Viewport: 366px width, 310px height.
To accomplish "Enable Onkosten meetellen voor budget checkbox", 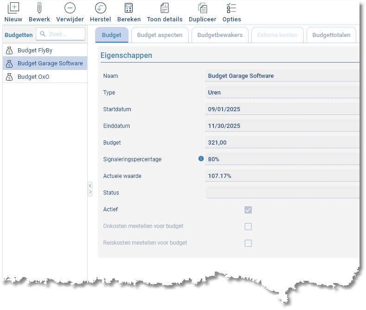I will click(248, 226).
